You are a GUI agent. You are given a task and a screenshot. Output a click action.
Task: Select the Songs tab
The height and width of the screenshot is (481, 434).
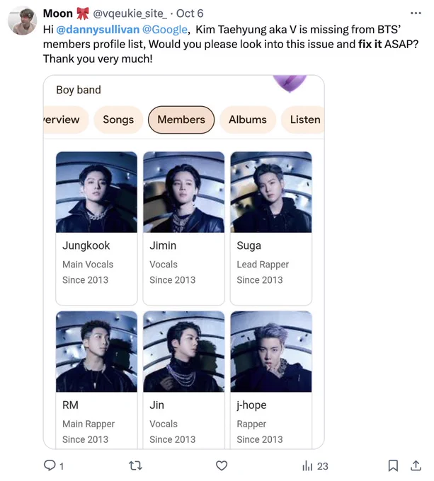pos(118,120)
